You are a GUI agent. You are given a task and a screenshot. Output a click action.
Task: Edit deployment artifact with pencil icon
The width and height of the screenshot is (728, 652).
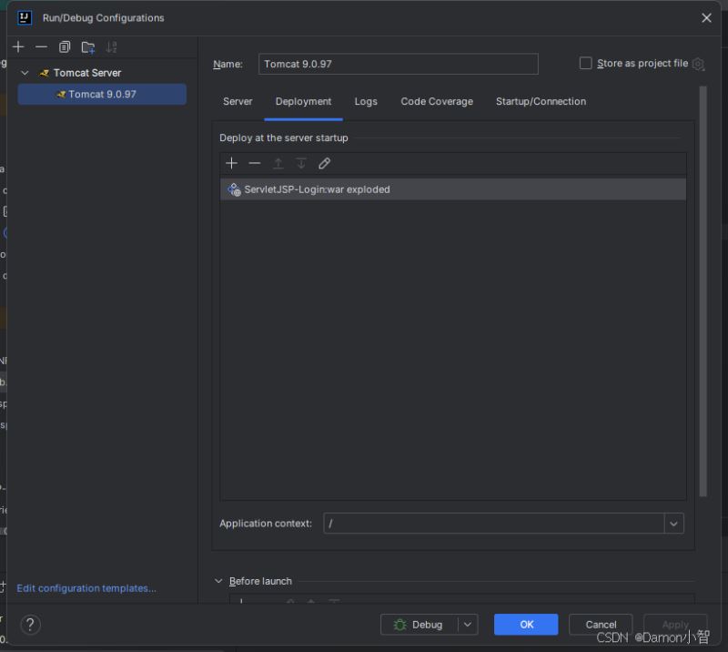click(325, 163)
